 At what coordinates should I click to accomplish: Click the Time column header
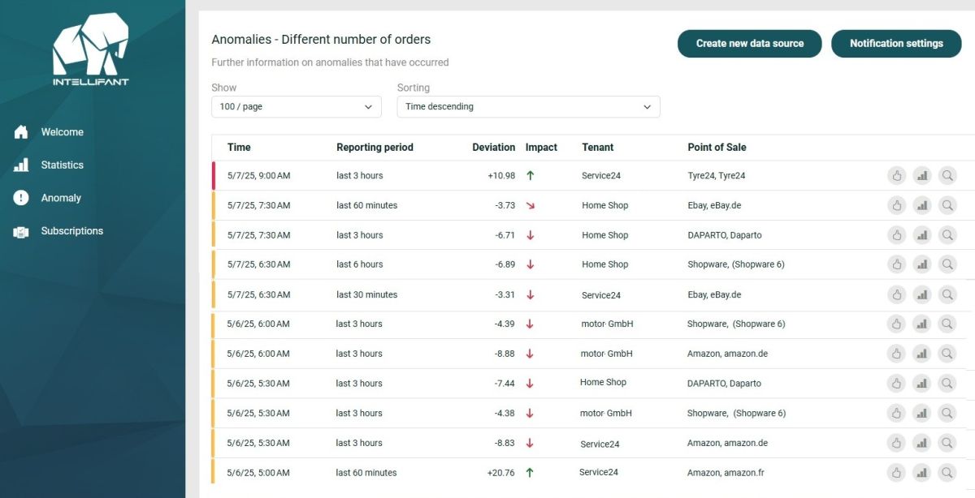239,148
